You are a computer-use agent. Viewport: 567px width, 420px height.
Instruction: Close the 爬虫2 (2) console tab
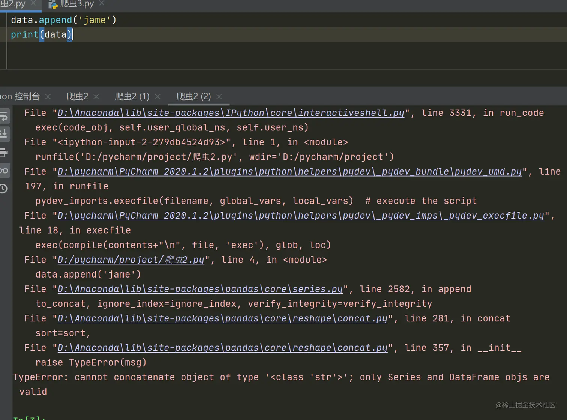tap(219, 96)
